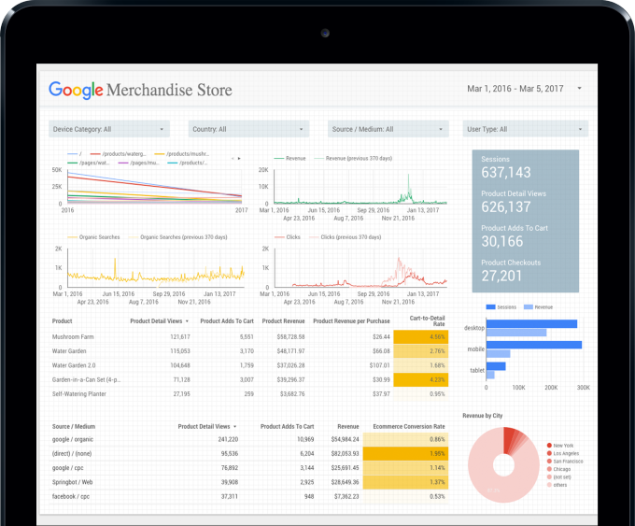Screen dimensions: 635x526
Task: Click the Sessions legend swatch in bar chart
Action: 490,307
